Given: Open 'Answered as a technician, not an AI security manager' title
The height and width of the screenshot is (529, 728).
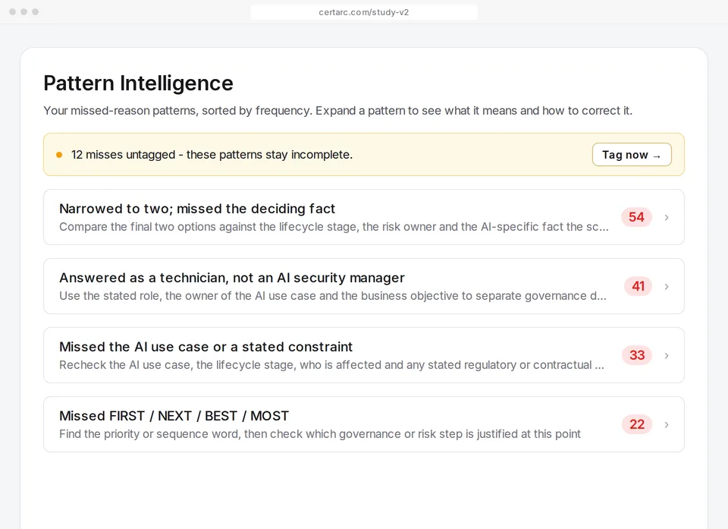Looking at the screenshot, I should coord(232,278).
